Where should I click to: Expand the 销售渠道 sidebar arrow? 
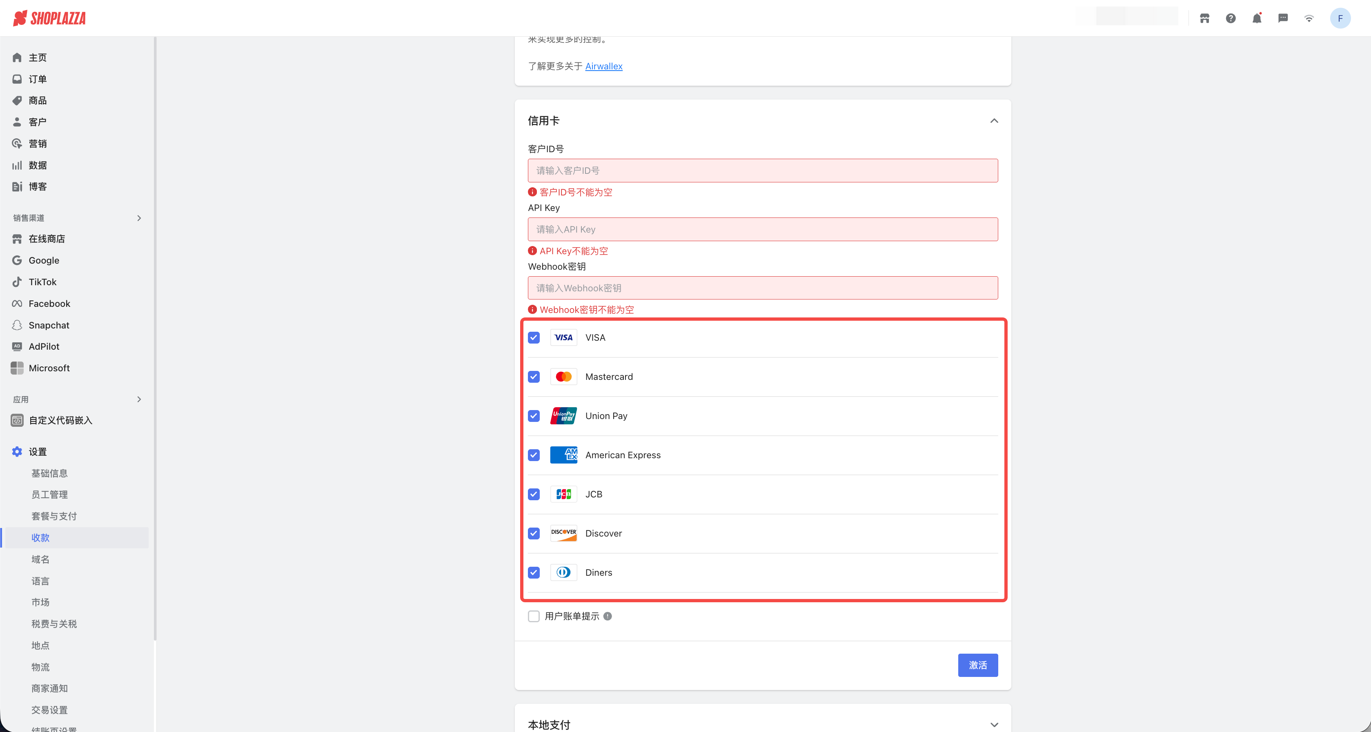coord(139,218)
